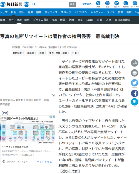The image size is (139, 174).
Task: Open 宅配申込 delivery subscription link
Action: 87,4
